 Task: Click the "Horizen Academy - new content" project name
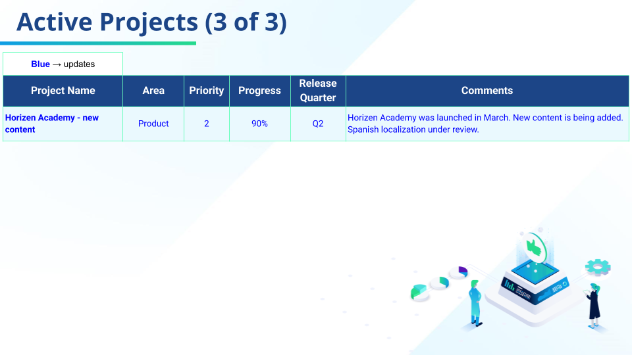pos(52,124)
